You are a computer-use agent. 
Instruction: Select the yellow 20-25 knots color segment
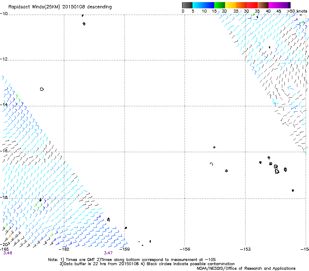(230, 5)
